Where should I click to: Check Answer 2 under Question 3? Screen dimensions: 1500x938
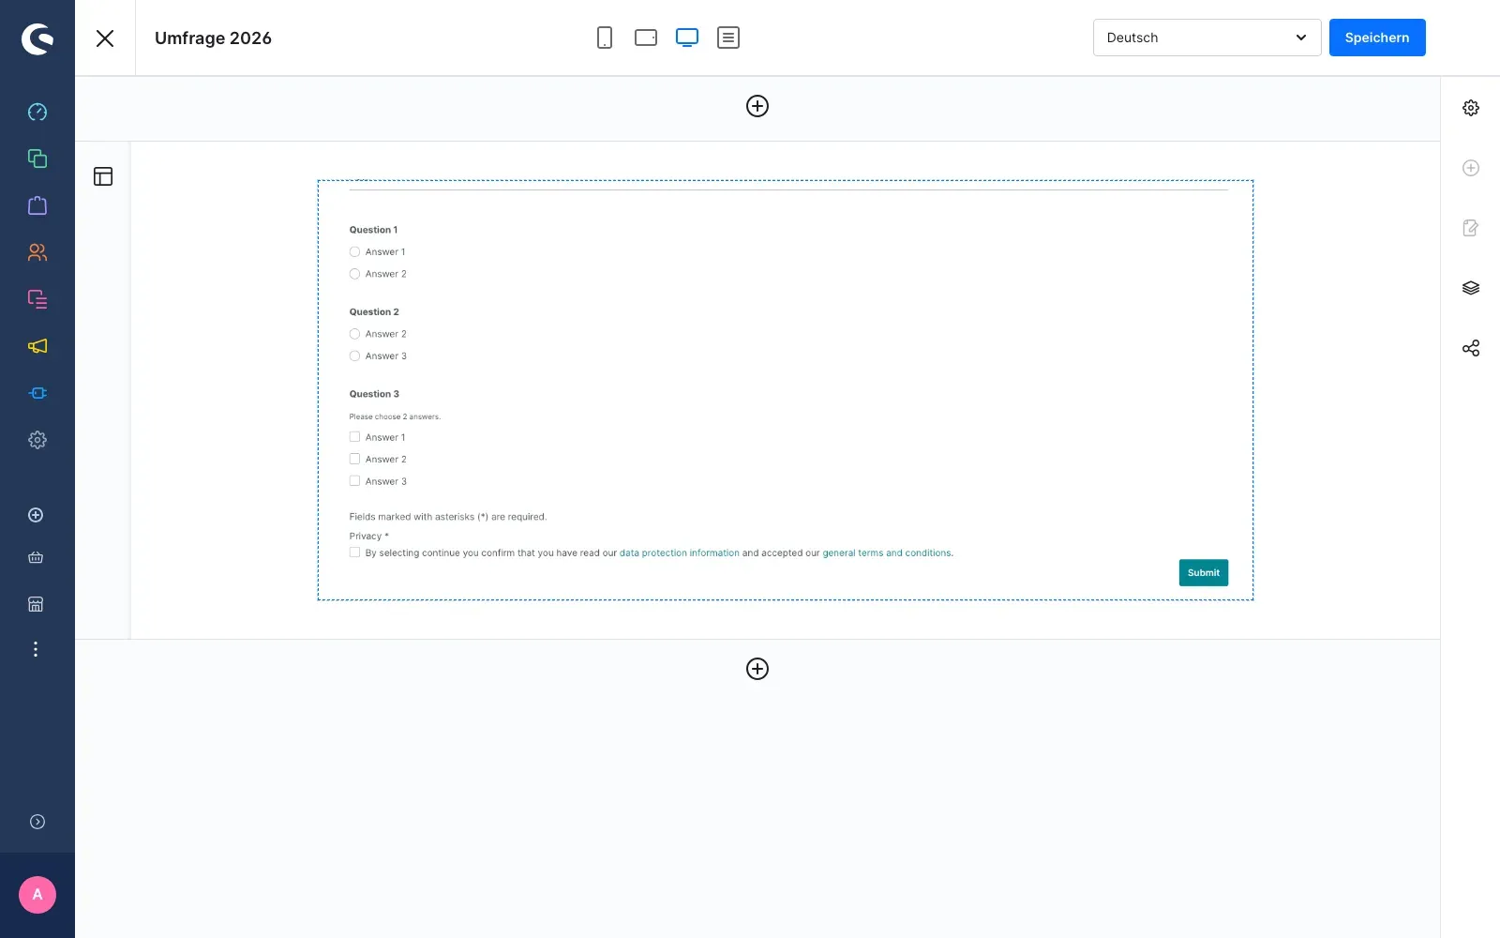click(x=354, y=459)
